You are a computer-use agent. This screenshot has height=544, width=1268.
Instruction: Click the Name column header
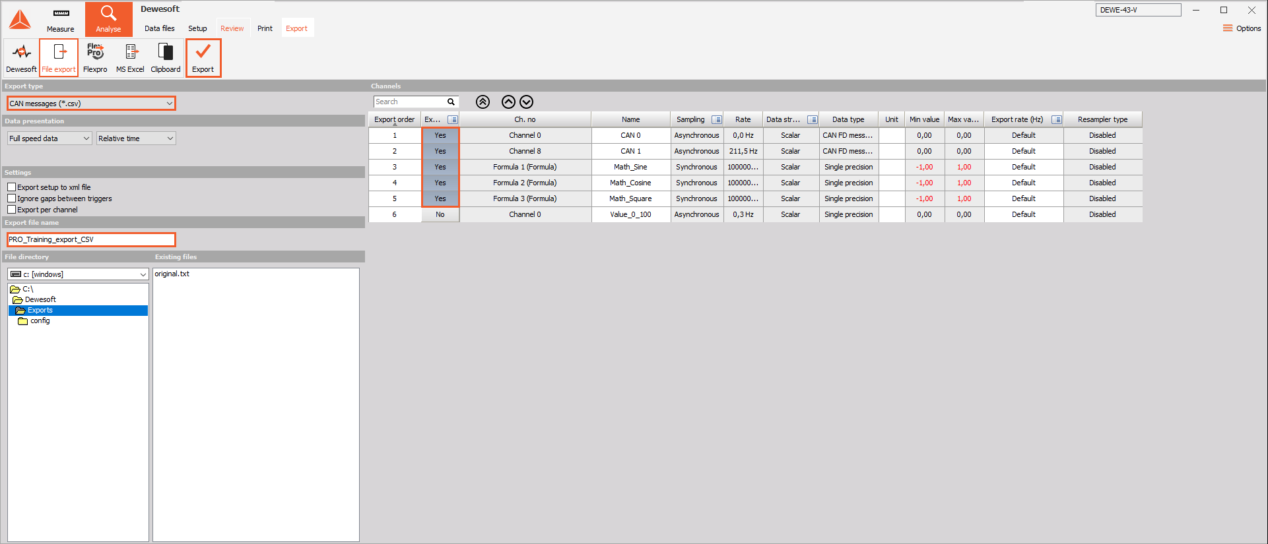tap(631, 119)
